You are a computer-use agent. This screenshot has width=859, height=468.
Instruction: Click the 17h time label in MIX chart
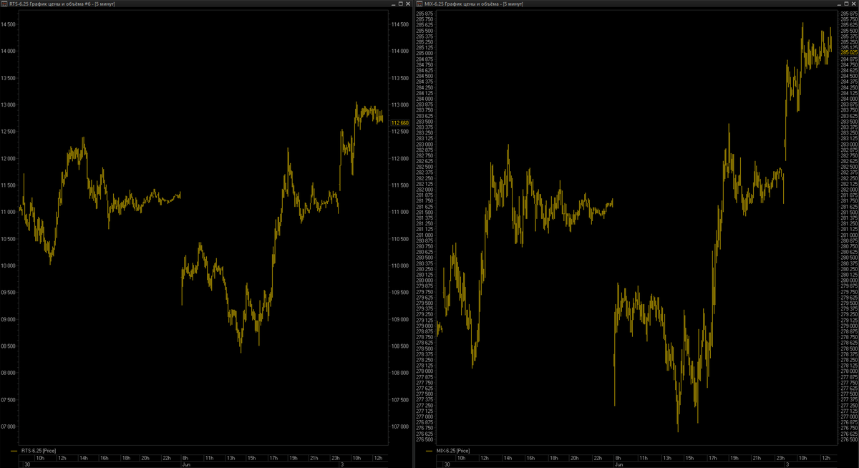tap(712, 458)
